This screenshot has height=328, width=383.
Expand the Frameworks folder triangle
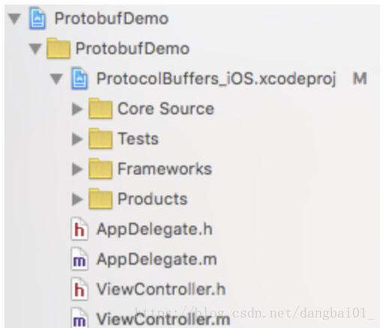(x=77, y=169)
